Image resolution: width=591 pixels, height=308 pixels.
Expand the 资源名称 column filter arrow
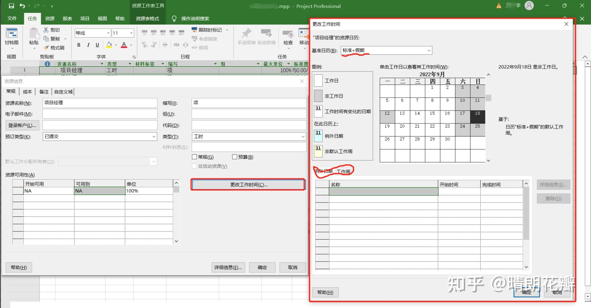pos(102,64)
